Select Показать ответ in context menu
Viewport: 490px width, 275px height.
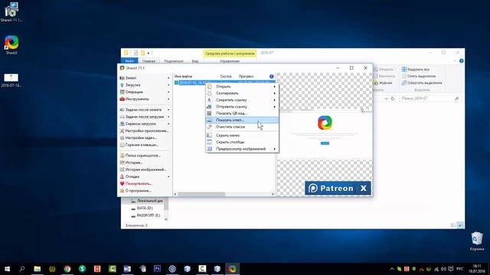pyautogui.click(x=242, y=120)
